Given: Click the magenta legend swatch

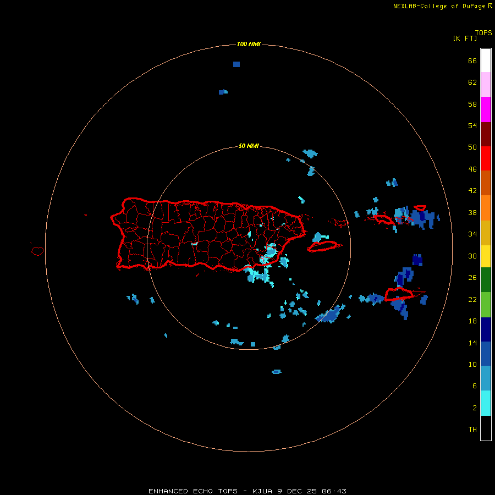Looking at the screenshot, I should [486, 109].
